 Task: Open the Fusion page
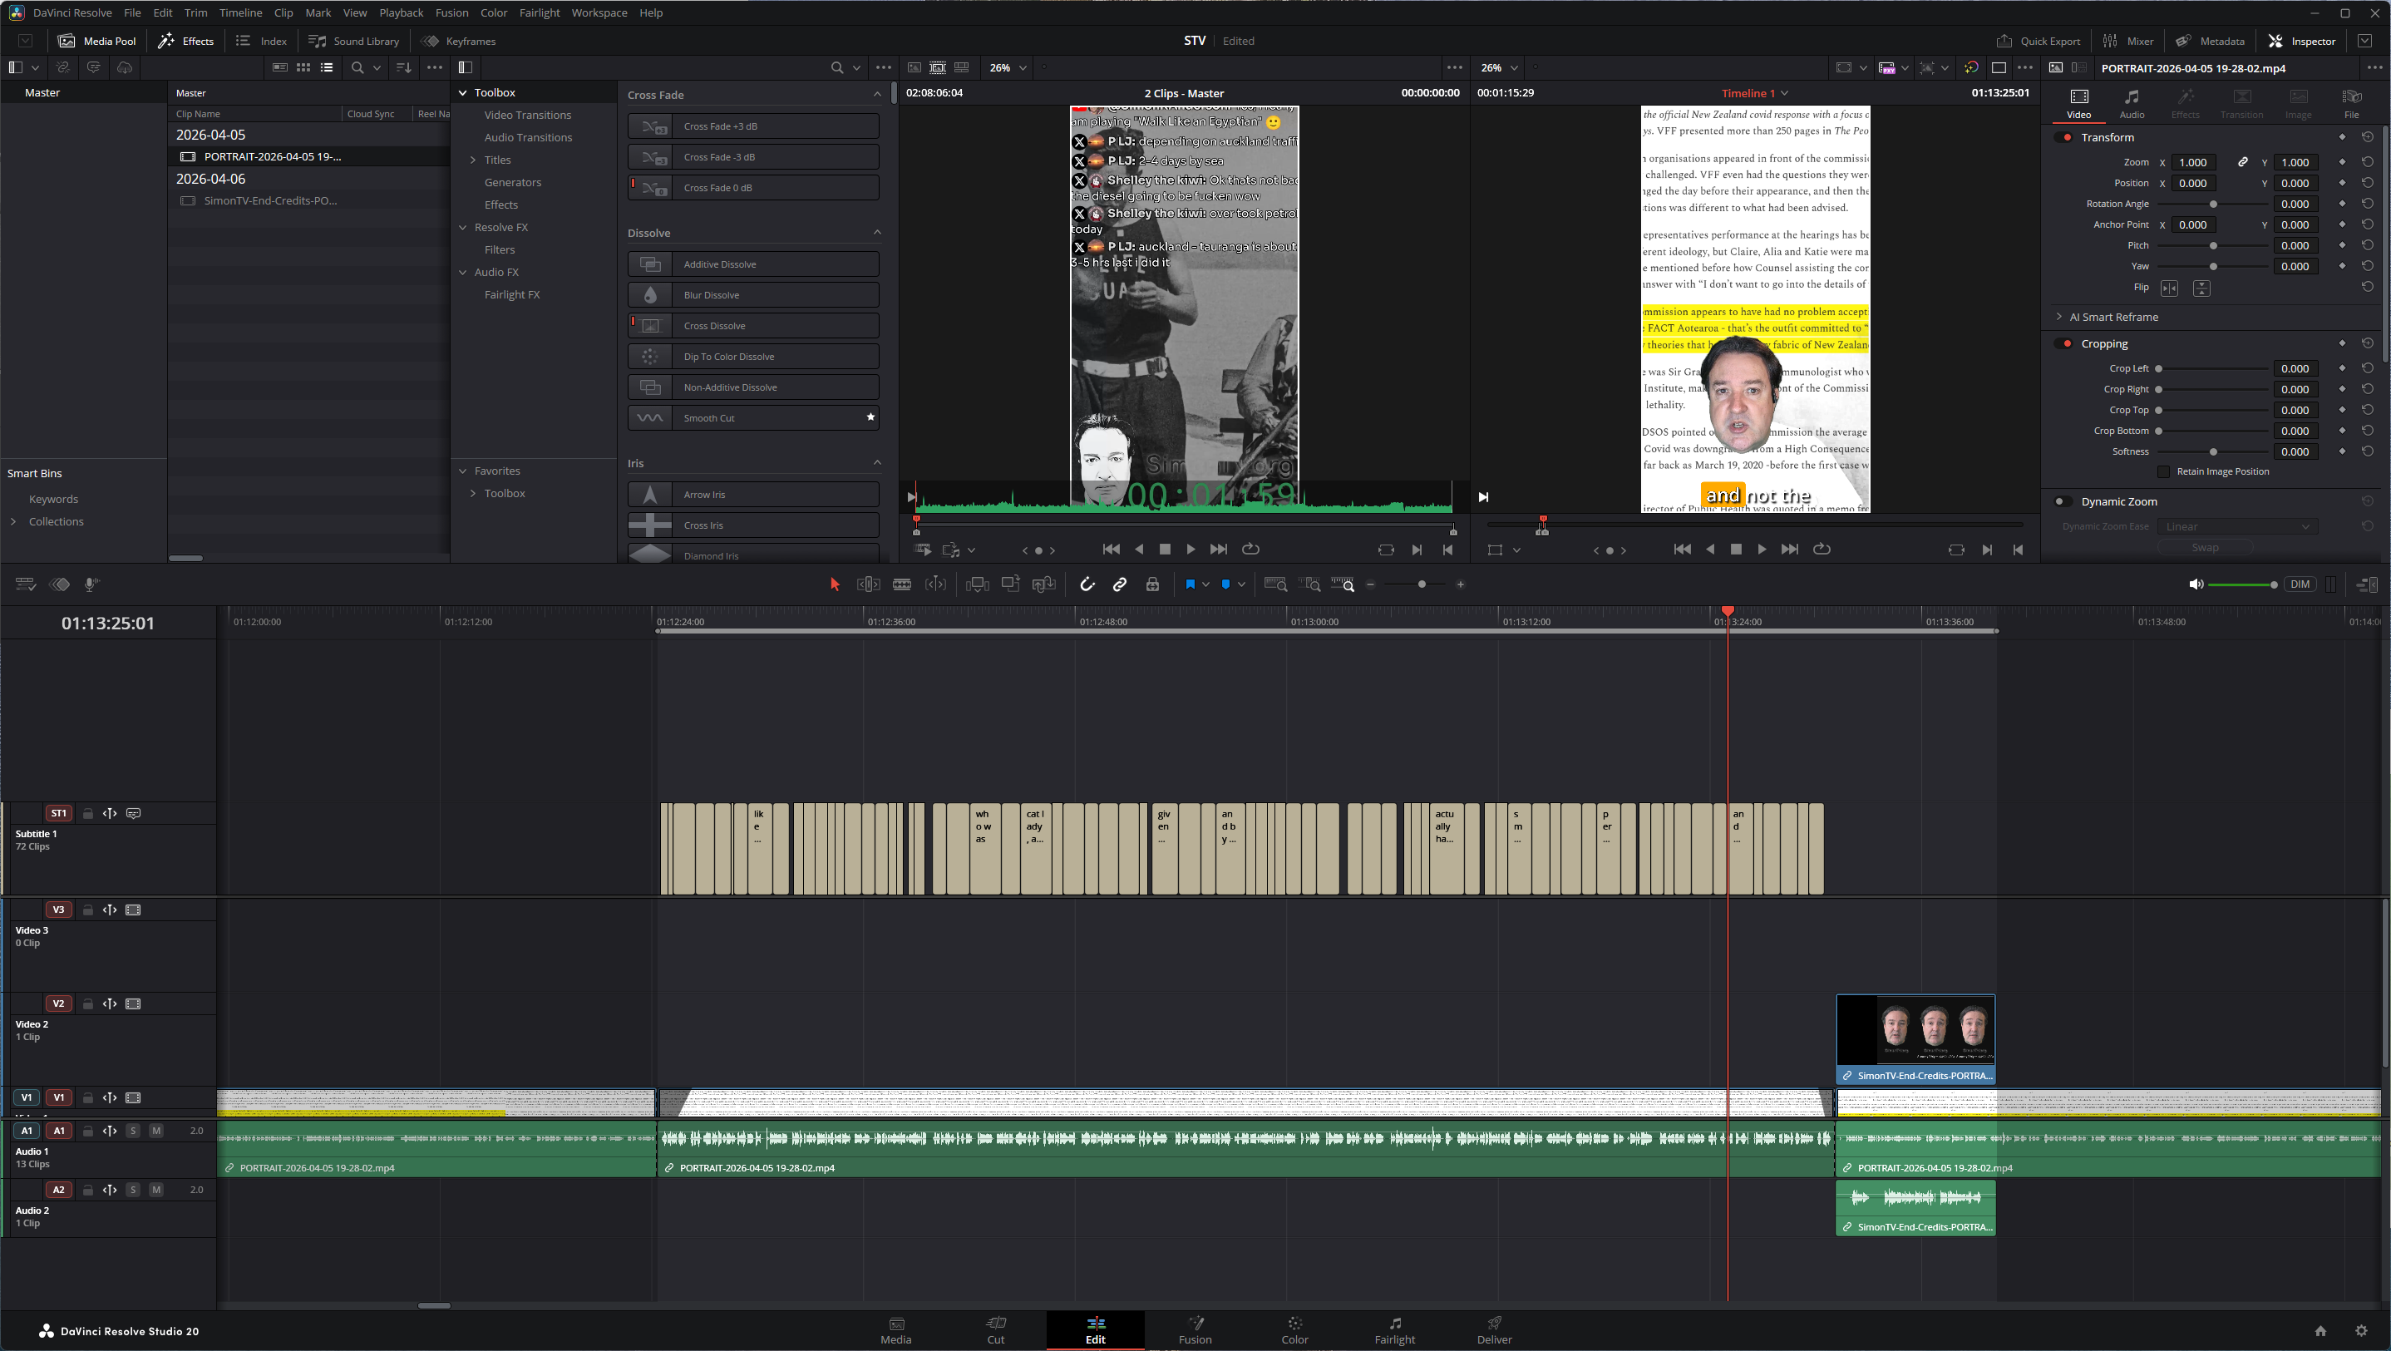click(1195, 1329)
